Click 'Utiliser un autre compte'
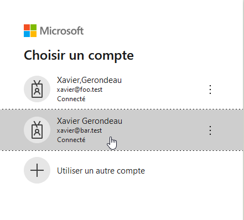244x220 pixels. [x=101, y=171]
